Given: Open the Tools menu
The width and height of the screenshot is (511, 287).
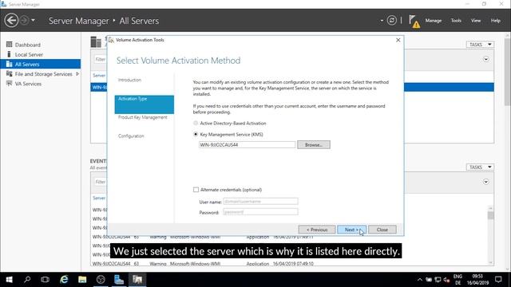Looking at the screenshot, I should click(x=456, y=21).
